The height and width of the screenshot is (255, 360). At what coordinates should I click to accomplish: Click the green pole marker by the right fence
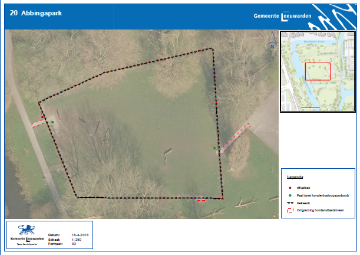point(214,148)
